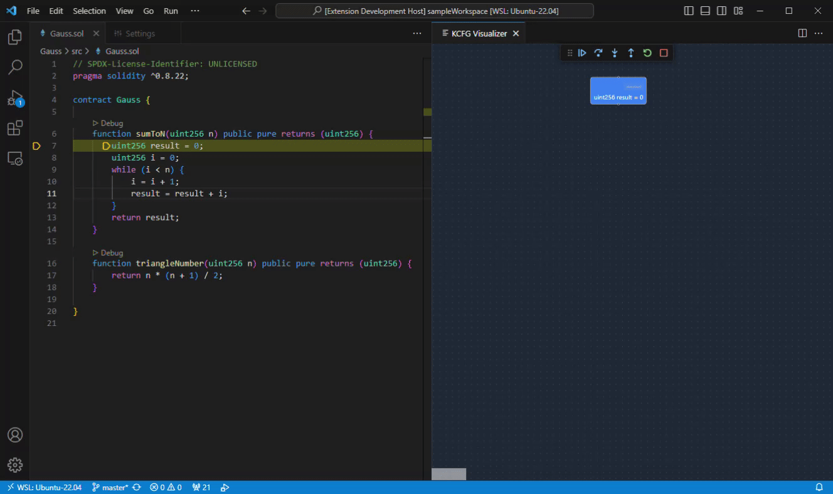Click the KCFG visualizer minimap thumbnail
Screen dimensions: 833x494
448,474
